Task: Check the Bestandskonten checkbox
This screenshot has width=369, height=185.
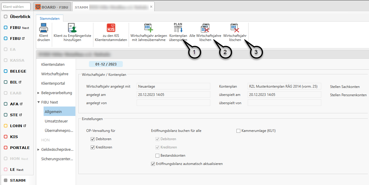Action: 158,155
